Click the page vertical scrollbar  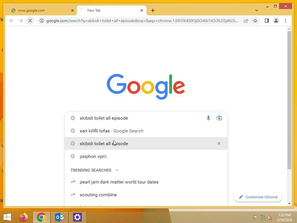click(x=289, y=100)
